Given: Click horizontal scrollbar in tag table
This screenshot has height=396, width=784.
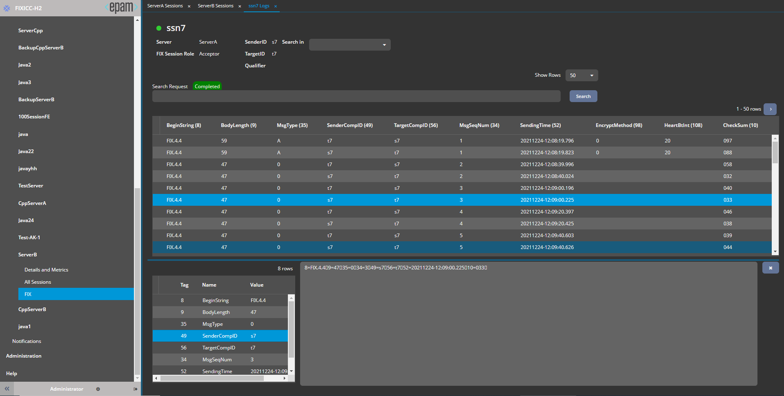Looking at the screenshot, I should point(212,378).
